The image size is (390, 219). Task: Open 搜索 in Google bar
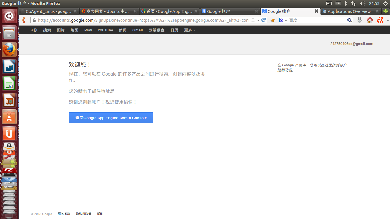[47, 30]
